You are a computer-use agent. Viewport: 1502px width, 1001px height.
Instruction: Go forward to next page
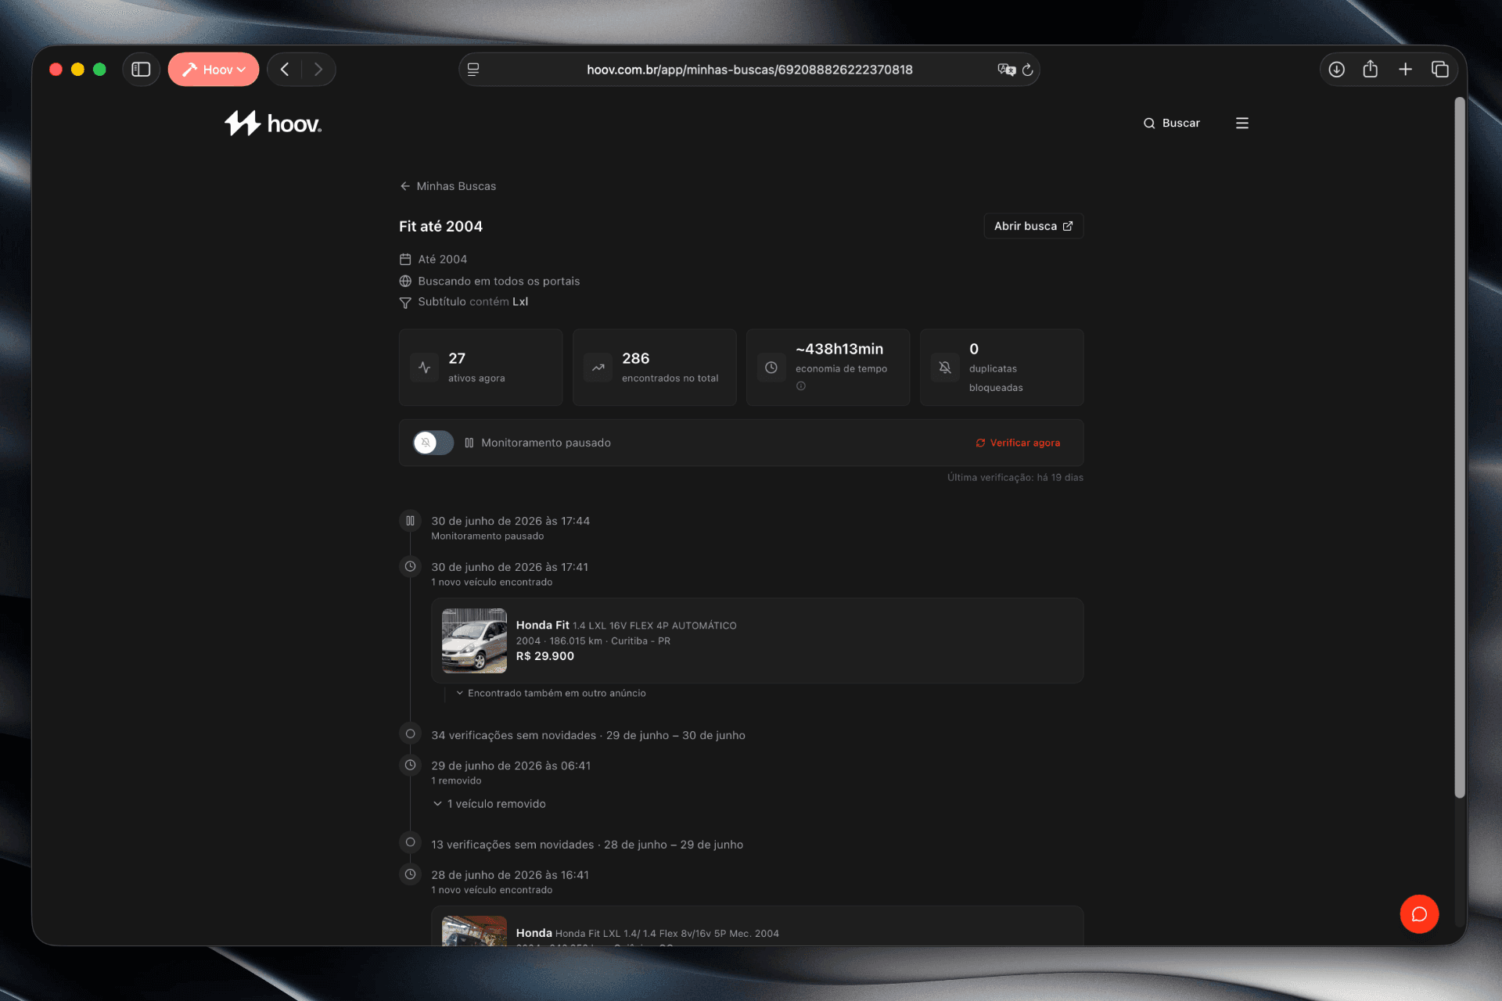click(318, 70)
